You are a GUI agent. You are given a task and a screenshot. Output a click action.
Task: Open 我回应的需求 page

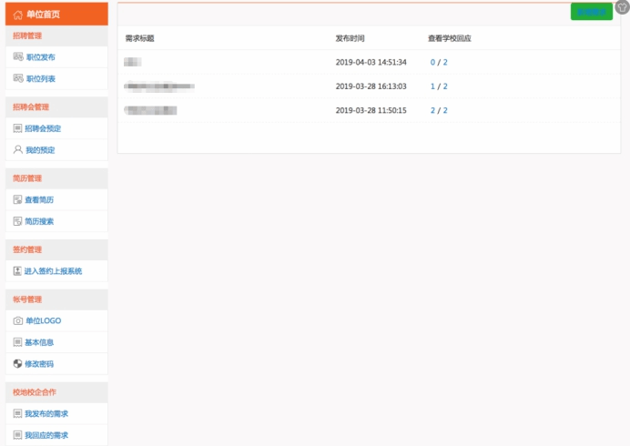(56, 435)
